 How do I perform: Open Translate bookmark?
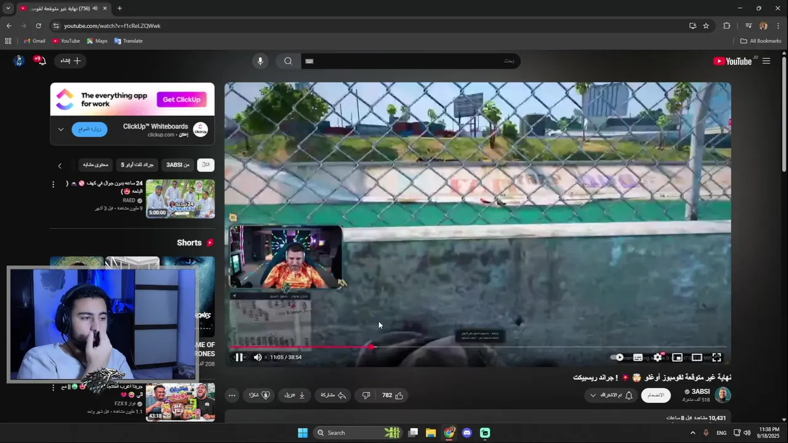pyautogui.click(x=128, y=41)
